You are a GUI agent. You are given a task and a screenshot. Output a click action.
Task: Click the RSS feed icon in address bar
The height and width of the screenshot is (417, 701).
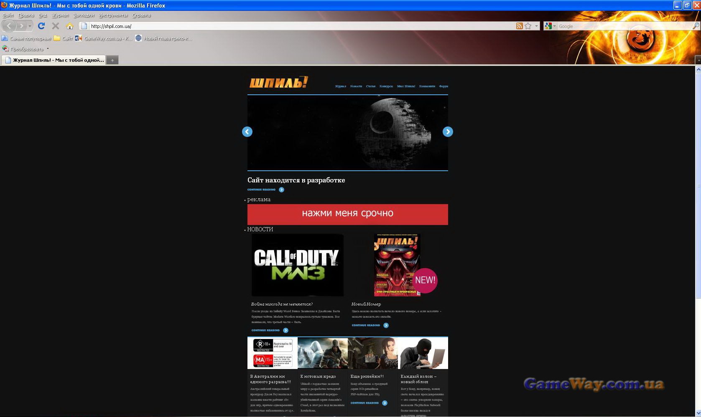519,26
